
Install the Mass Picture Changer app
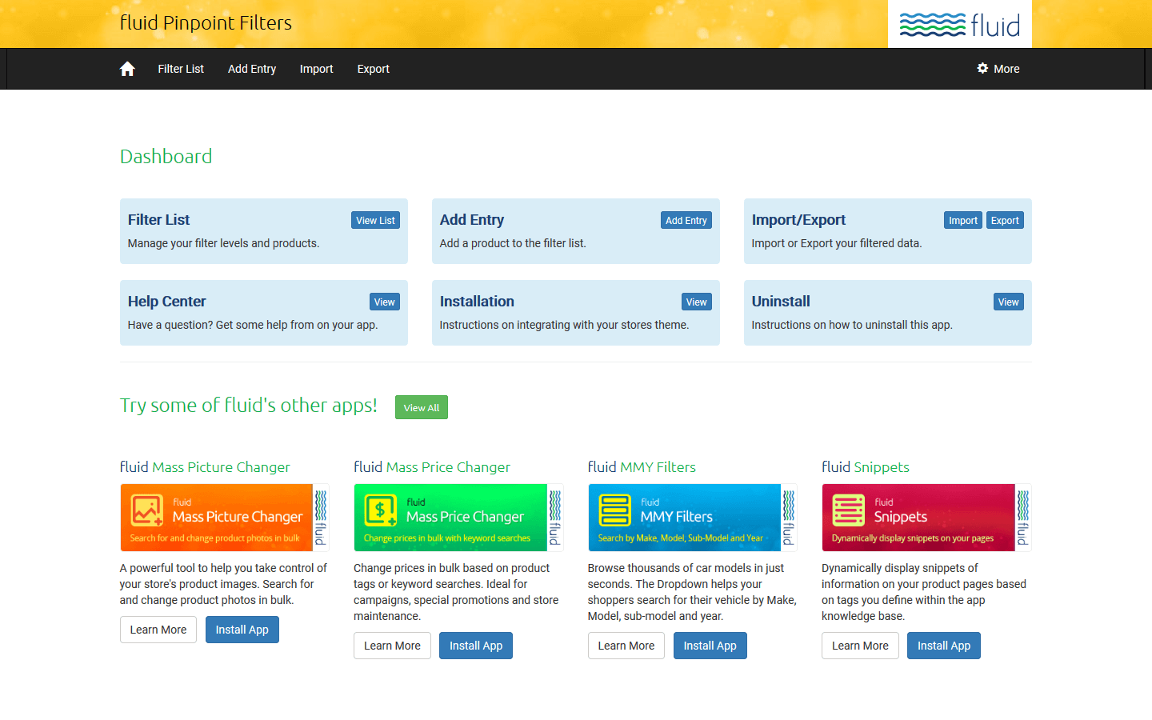coord(242,630)
